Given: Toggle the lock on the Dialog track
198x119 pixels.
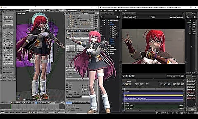Looking at the screenshot, I should pos(127,106).
